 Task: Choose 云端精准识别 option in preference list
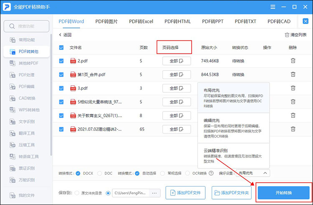pyautogui.click(x=234, y=156)
